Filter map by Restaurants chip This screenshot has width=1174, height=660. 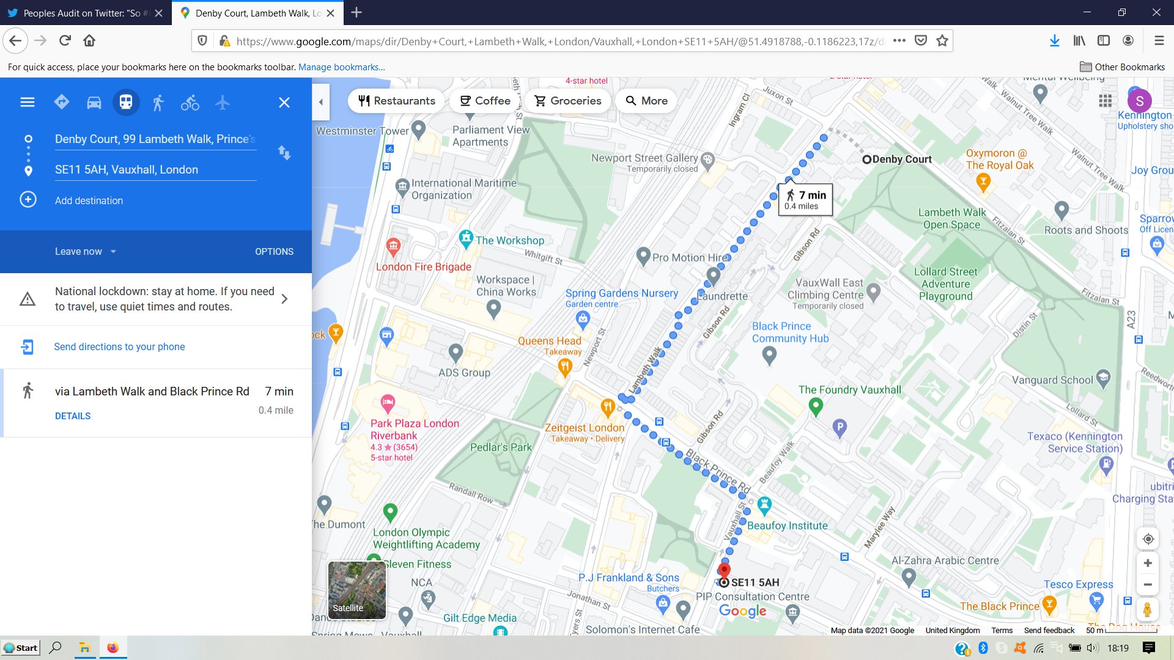[396, 101]
